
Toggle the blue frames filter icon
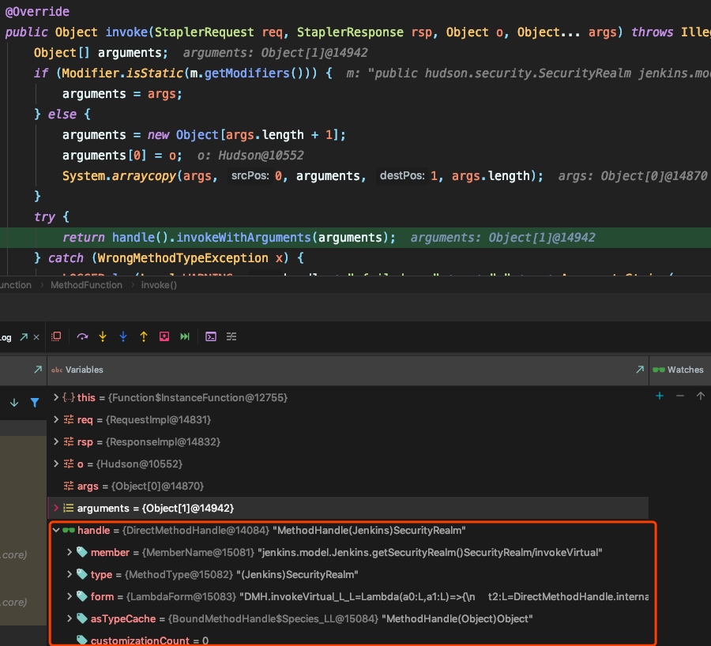(x=35, y=403)
